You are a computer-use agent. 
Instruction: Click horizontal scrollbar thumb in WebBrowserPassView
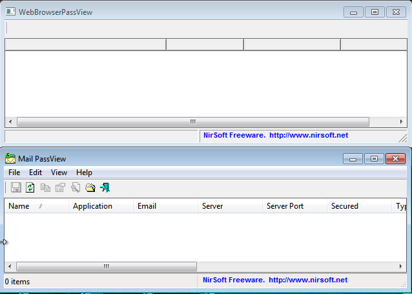point(193,121)
